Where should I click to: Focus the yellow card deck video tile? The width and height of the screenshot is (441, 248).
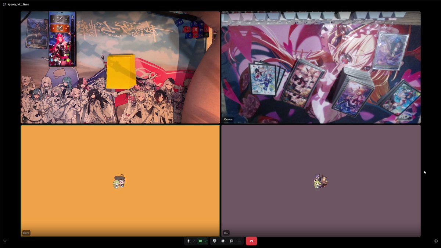120,67
